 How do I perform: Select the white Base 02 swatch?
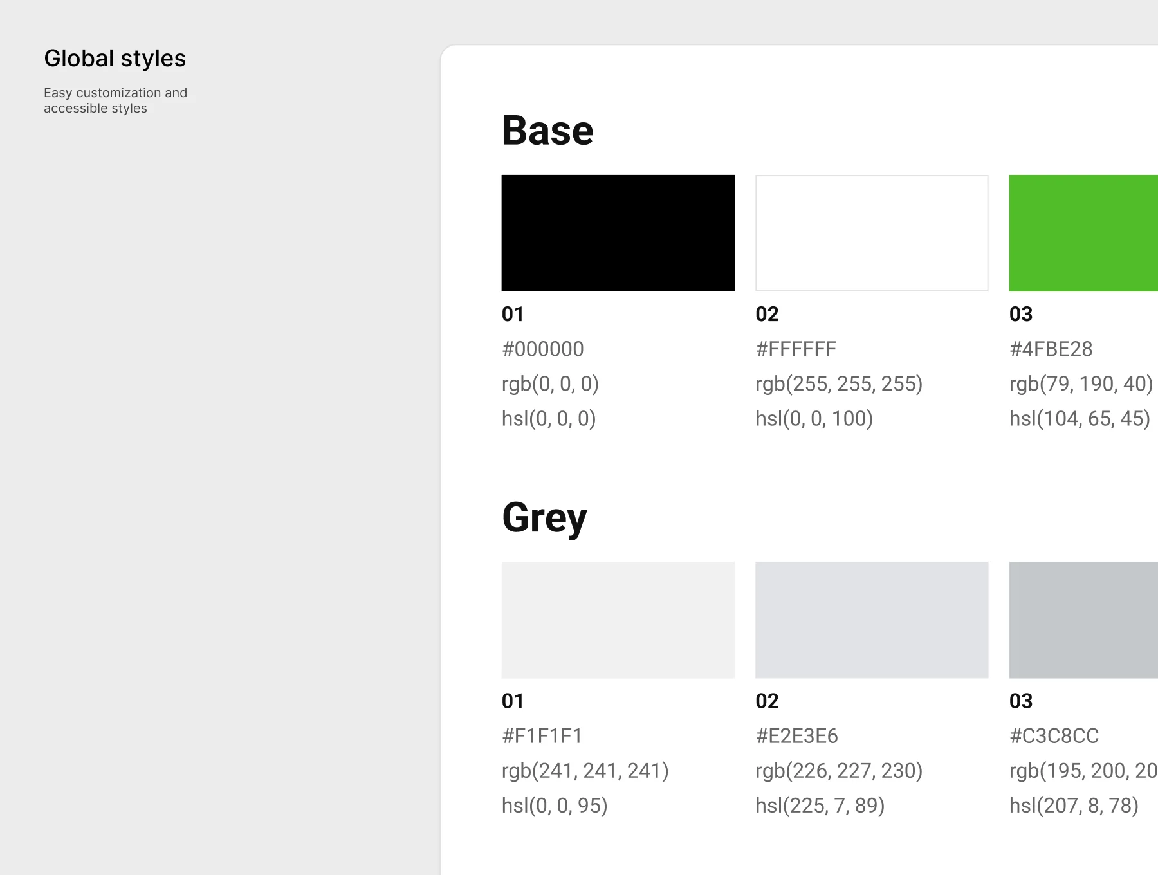(872, 233)
